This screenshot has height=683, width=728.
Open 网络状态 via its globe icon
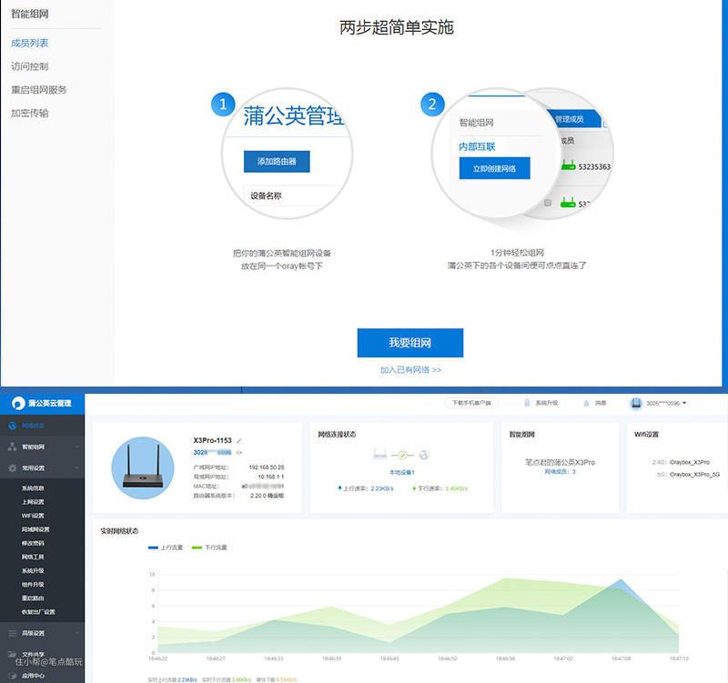13,426
